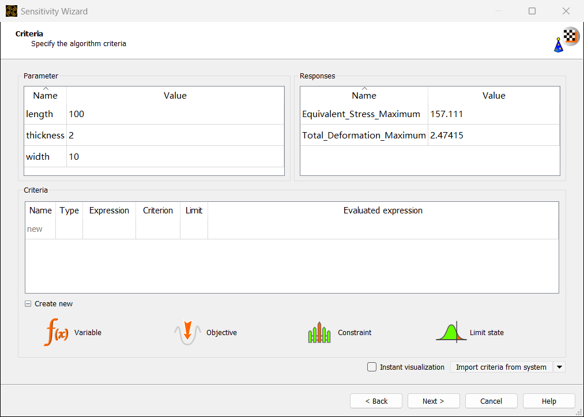Click the response value 2.47415
The height and width of the screenshot is (417, 584).
tap(494, 136)
